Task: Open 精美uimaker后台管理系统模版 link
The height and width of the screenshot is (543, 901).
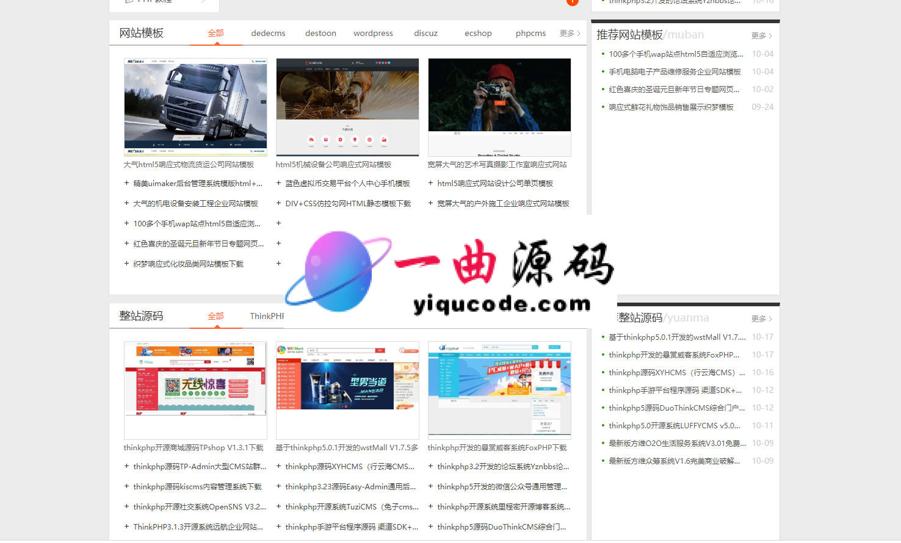Action: pos(198,183)
